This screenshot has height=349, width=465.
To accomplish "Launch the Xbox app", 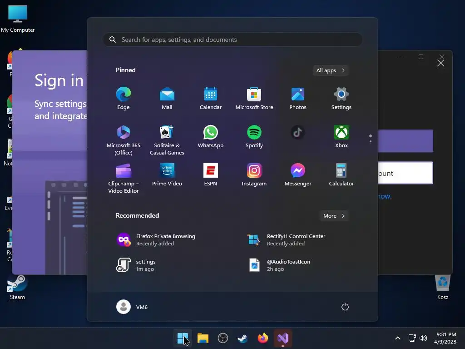I will pyautogui.click(x=341, y=137).
